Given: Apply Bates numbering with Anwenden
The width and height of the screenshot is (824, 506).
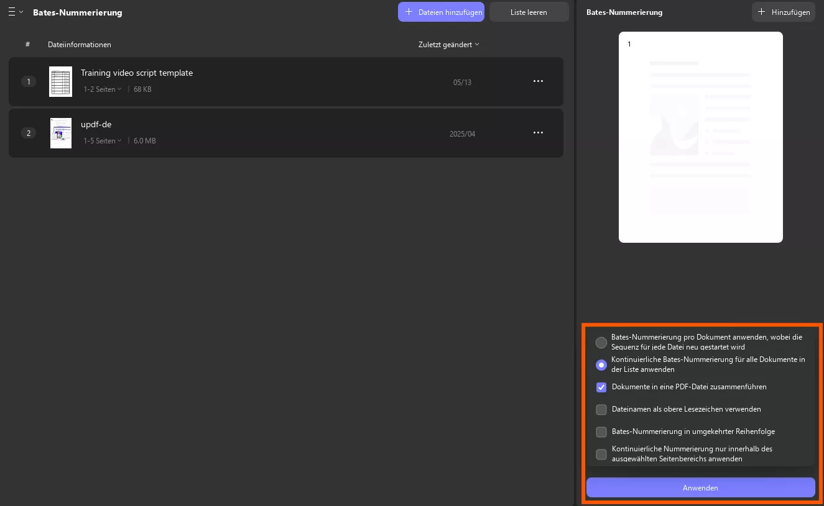Looking at the screenshot, I should coord(700,487).
